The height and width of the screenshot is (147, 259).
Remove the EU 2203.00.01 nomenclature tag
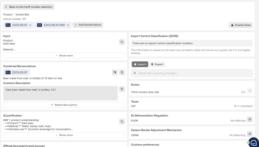click(30, 25)
